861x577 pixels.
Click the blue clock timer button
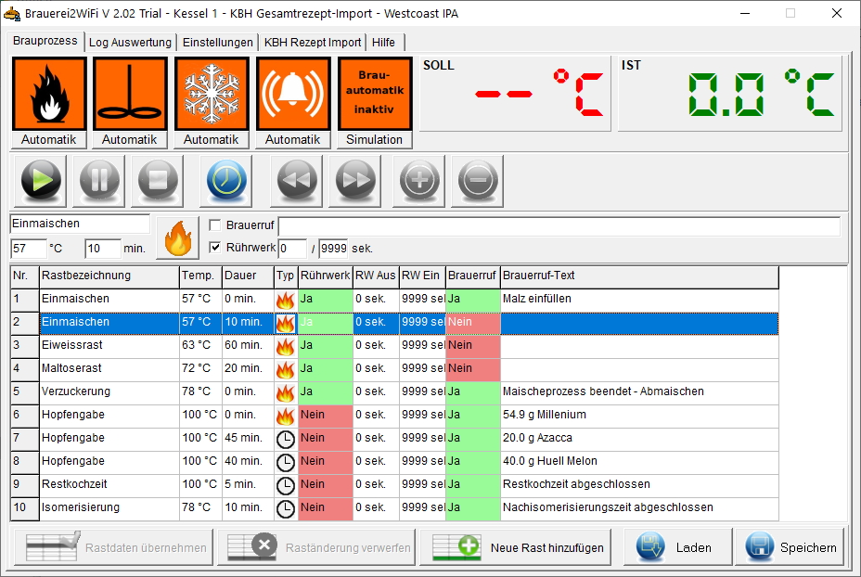tap(224, 180)
